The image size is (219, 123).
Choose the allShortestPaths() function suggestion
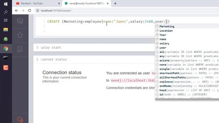point(187,78)
